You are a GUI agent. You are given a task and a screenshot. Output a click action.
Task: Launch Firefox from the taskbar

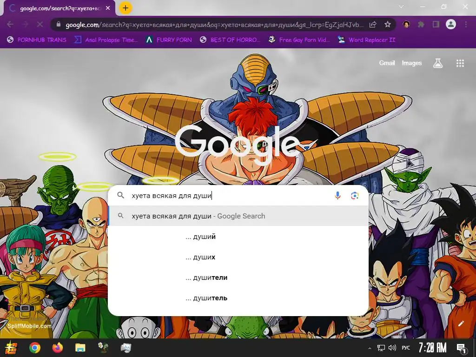point(57,348)
